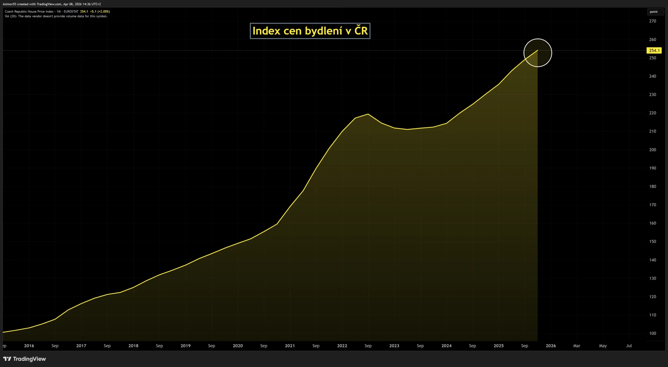Click the 270 level on price axis
The width and height of the screenshot is (668, 367).
tap(652, 21)
